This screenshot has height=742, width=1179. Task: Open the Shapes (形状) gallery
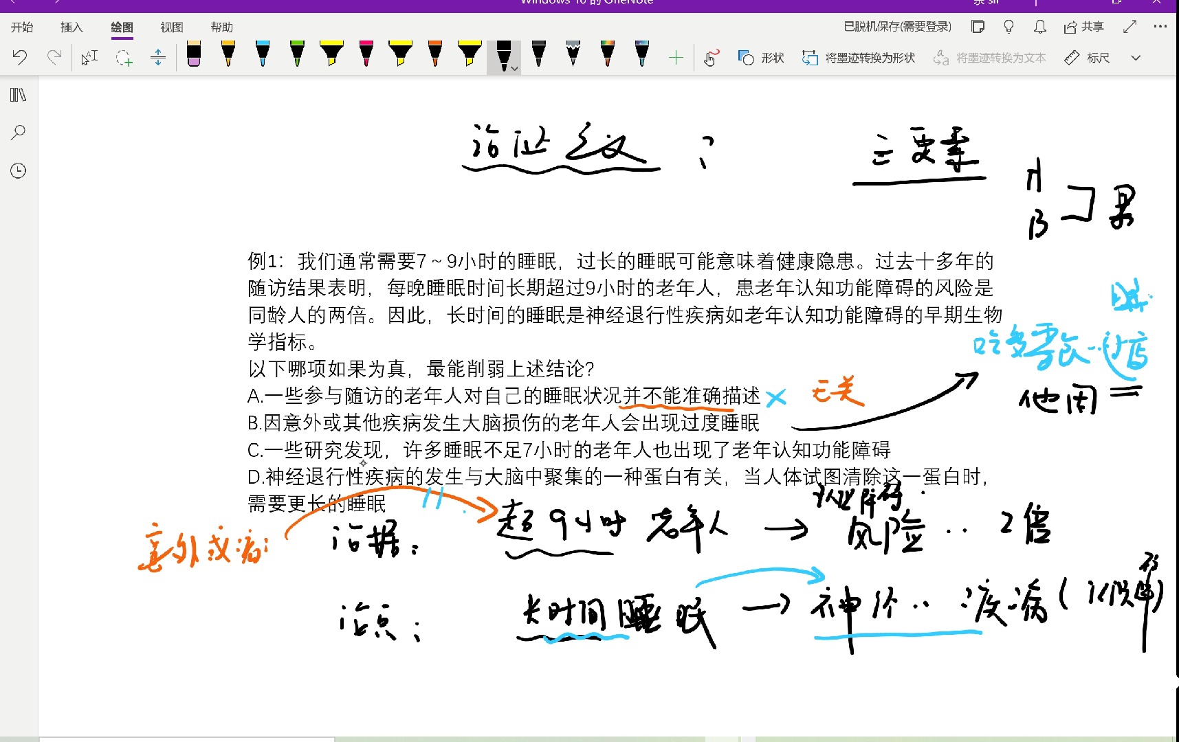click(760, 58)
